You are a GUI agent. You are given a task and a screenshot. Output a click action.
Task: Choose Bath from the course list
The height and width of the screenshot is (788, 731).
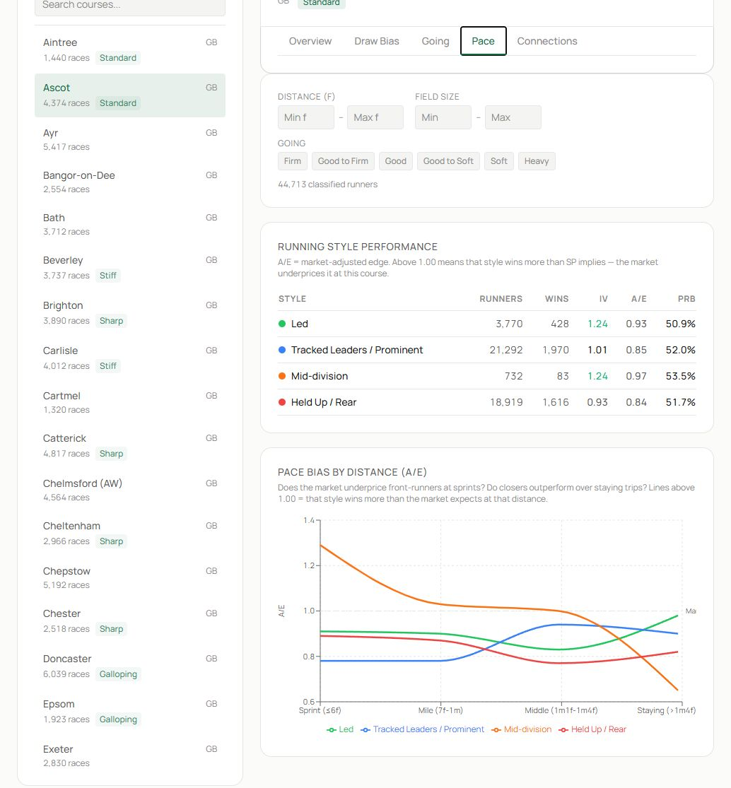(129, 225)
